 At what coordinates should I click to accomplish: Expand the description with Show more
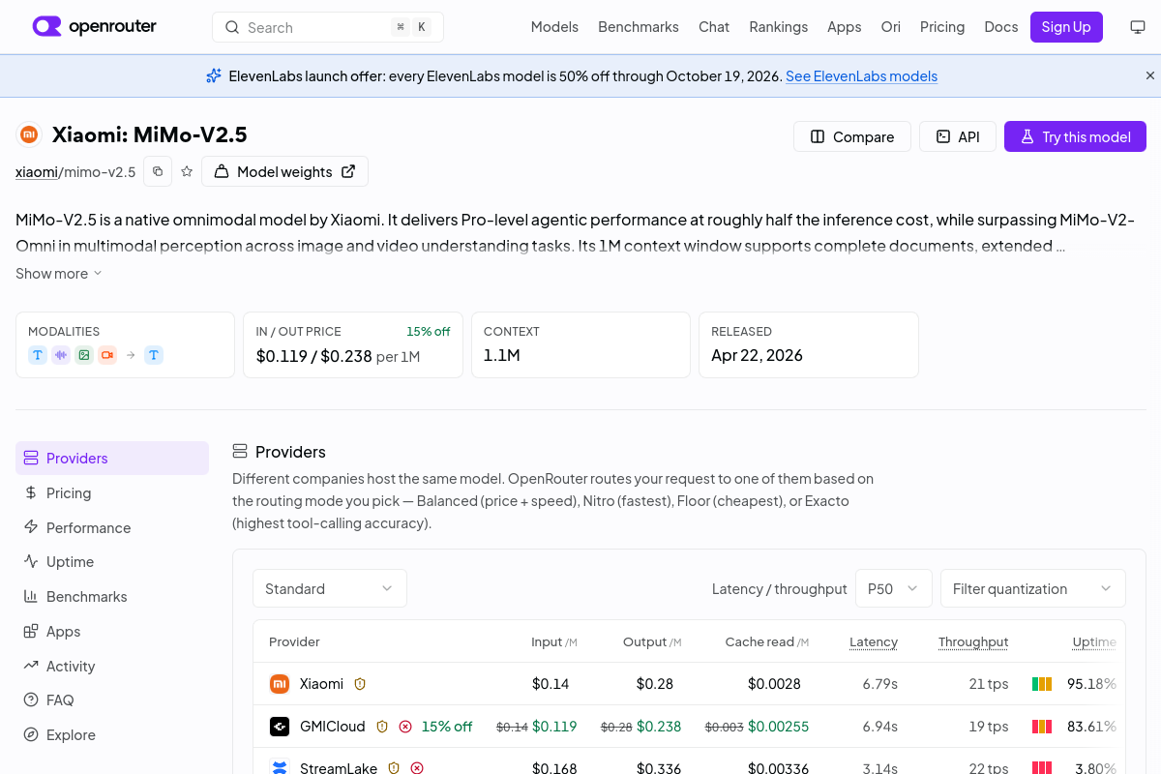[59, 274]
